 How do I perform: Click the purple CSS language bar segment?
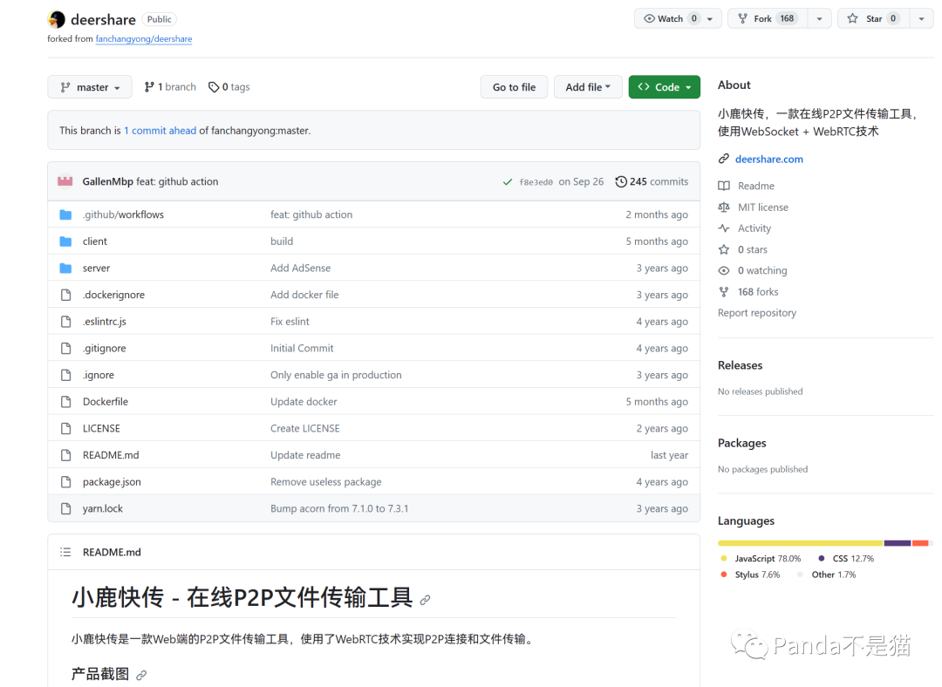898,543
